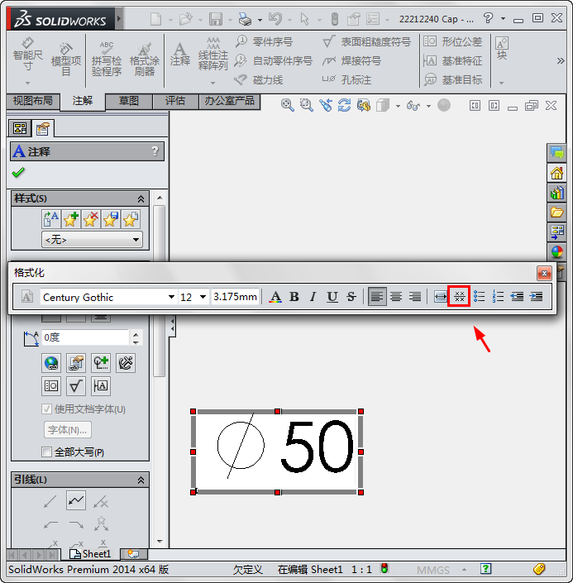Viewport: 573px width, 583px height.
Task: Click the 字体(N)... button
Action: (x=67, y=430)
